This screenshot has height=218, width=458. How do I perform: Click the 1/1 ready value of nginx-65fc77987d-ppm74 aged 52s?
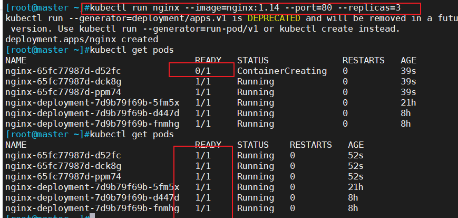click(203, 176)
